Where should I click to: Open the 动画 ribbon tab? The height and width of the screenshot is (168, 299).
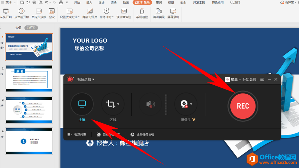click(x=126, y=3)
